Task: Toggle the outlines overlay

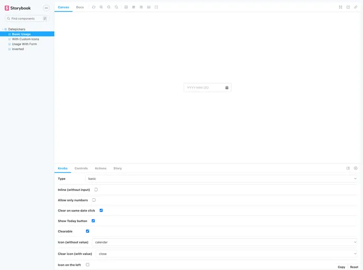Action: point(157,7)
